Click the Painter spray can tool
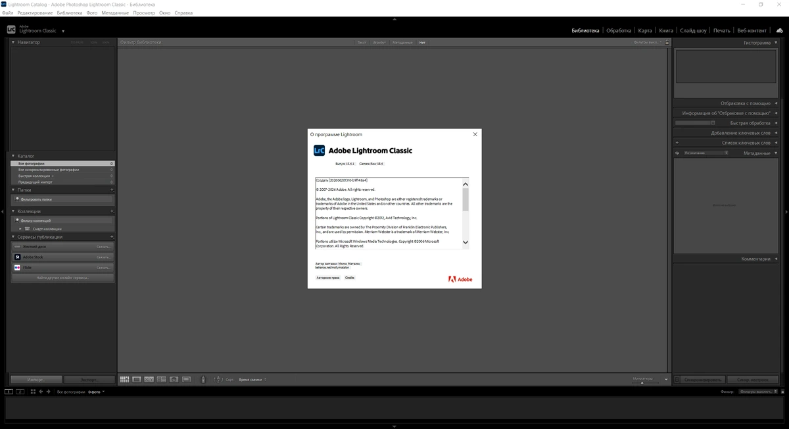 (x=203, y=380)
